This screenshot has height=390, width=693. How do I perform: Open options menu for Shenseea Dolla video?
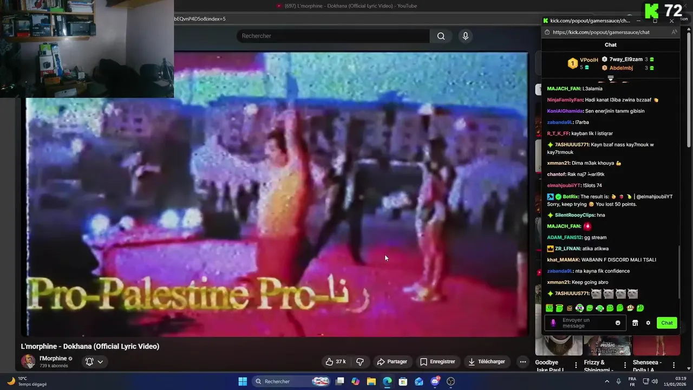674,365
